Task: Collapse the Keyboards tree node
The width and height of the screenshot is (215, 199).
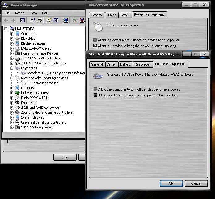Action: 12,68
